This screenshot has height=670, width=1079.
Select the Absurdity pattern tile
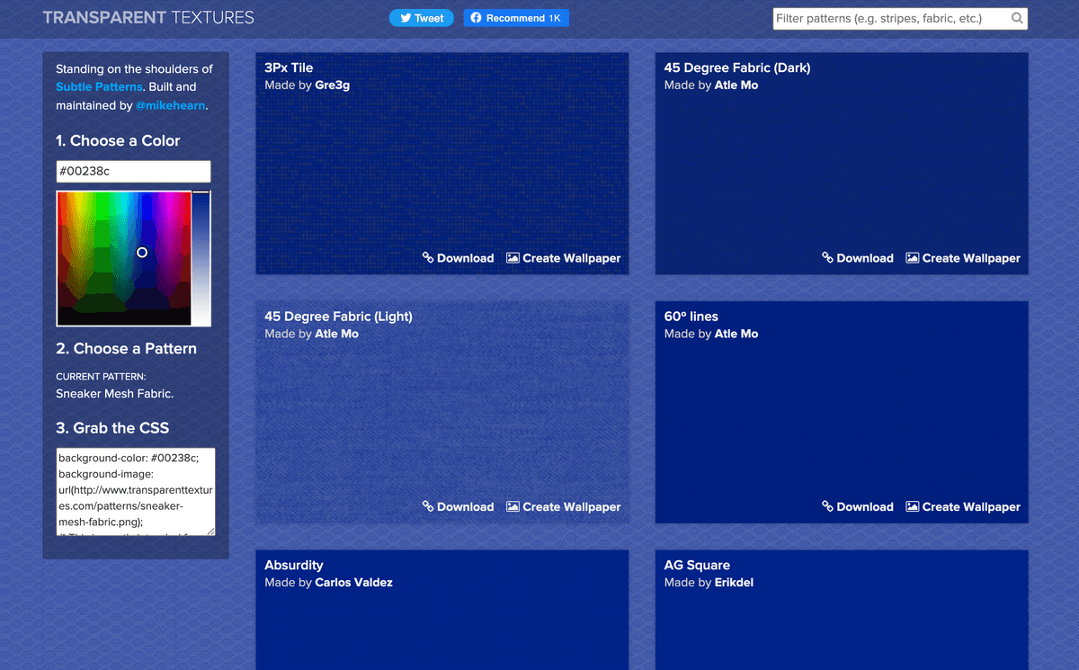441,621
